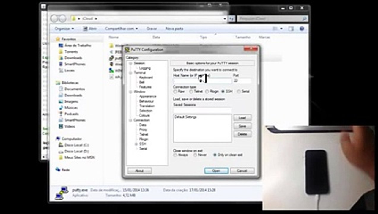This screenshot has width=378, height=214.
Task: Click the magnifier icon in Explorer search box
Action: pos(304,18)
